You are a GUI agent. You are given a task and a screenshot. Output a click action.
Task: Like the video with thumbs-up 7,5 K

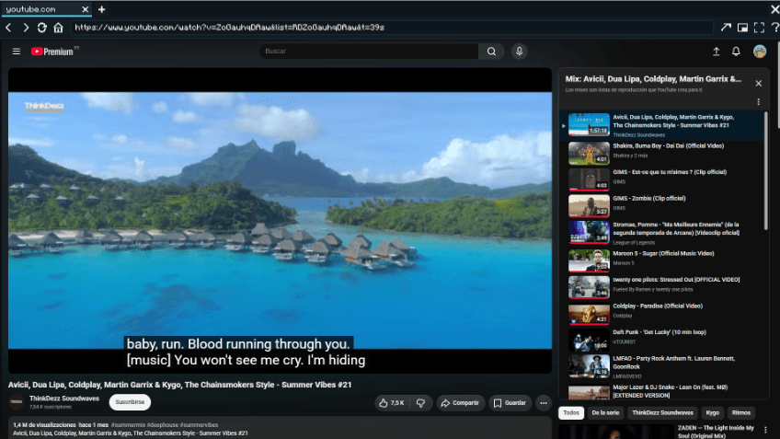click(x=392, y=403)
